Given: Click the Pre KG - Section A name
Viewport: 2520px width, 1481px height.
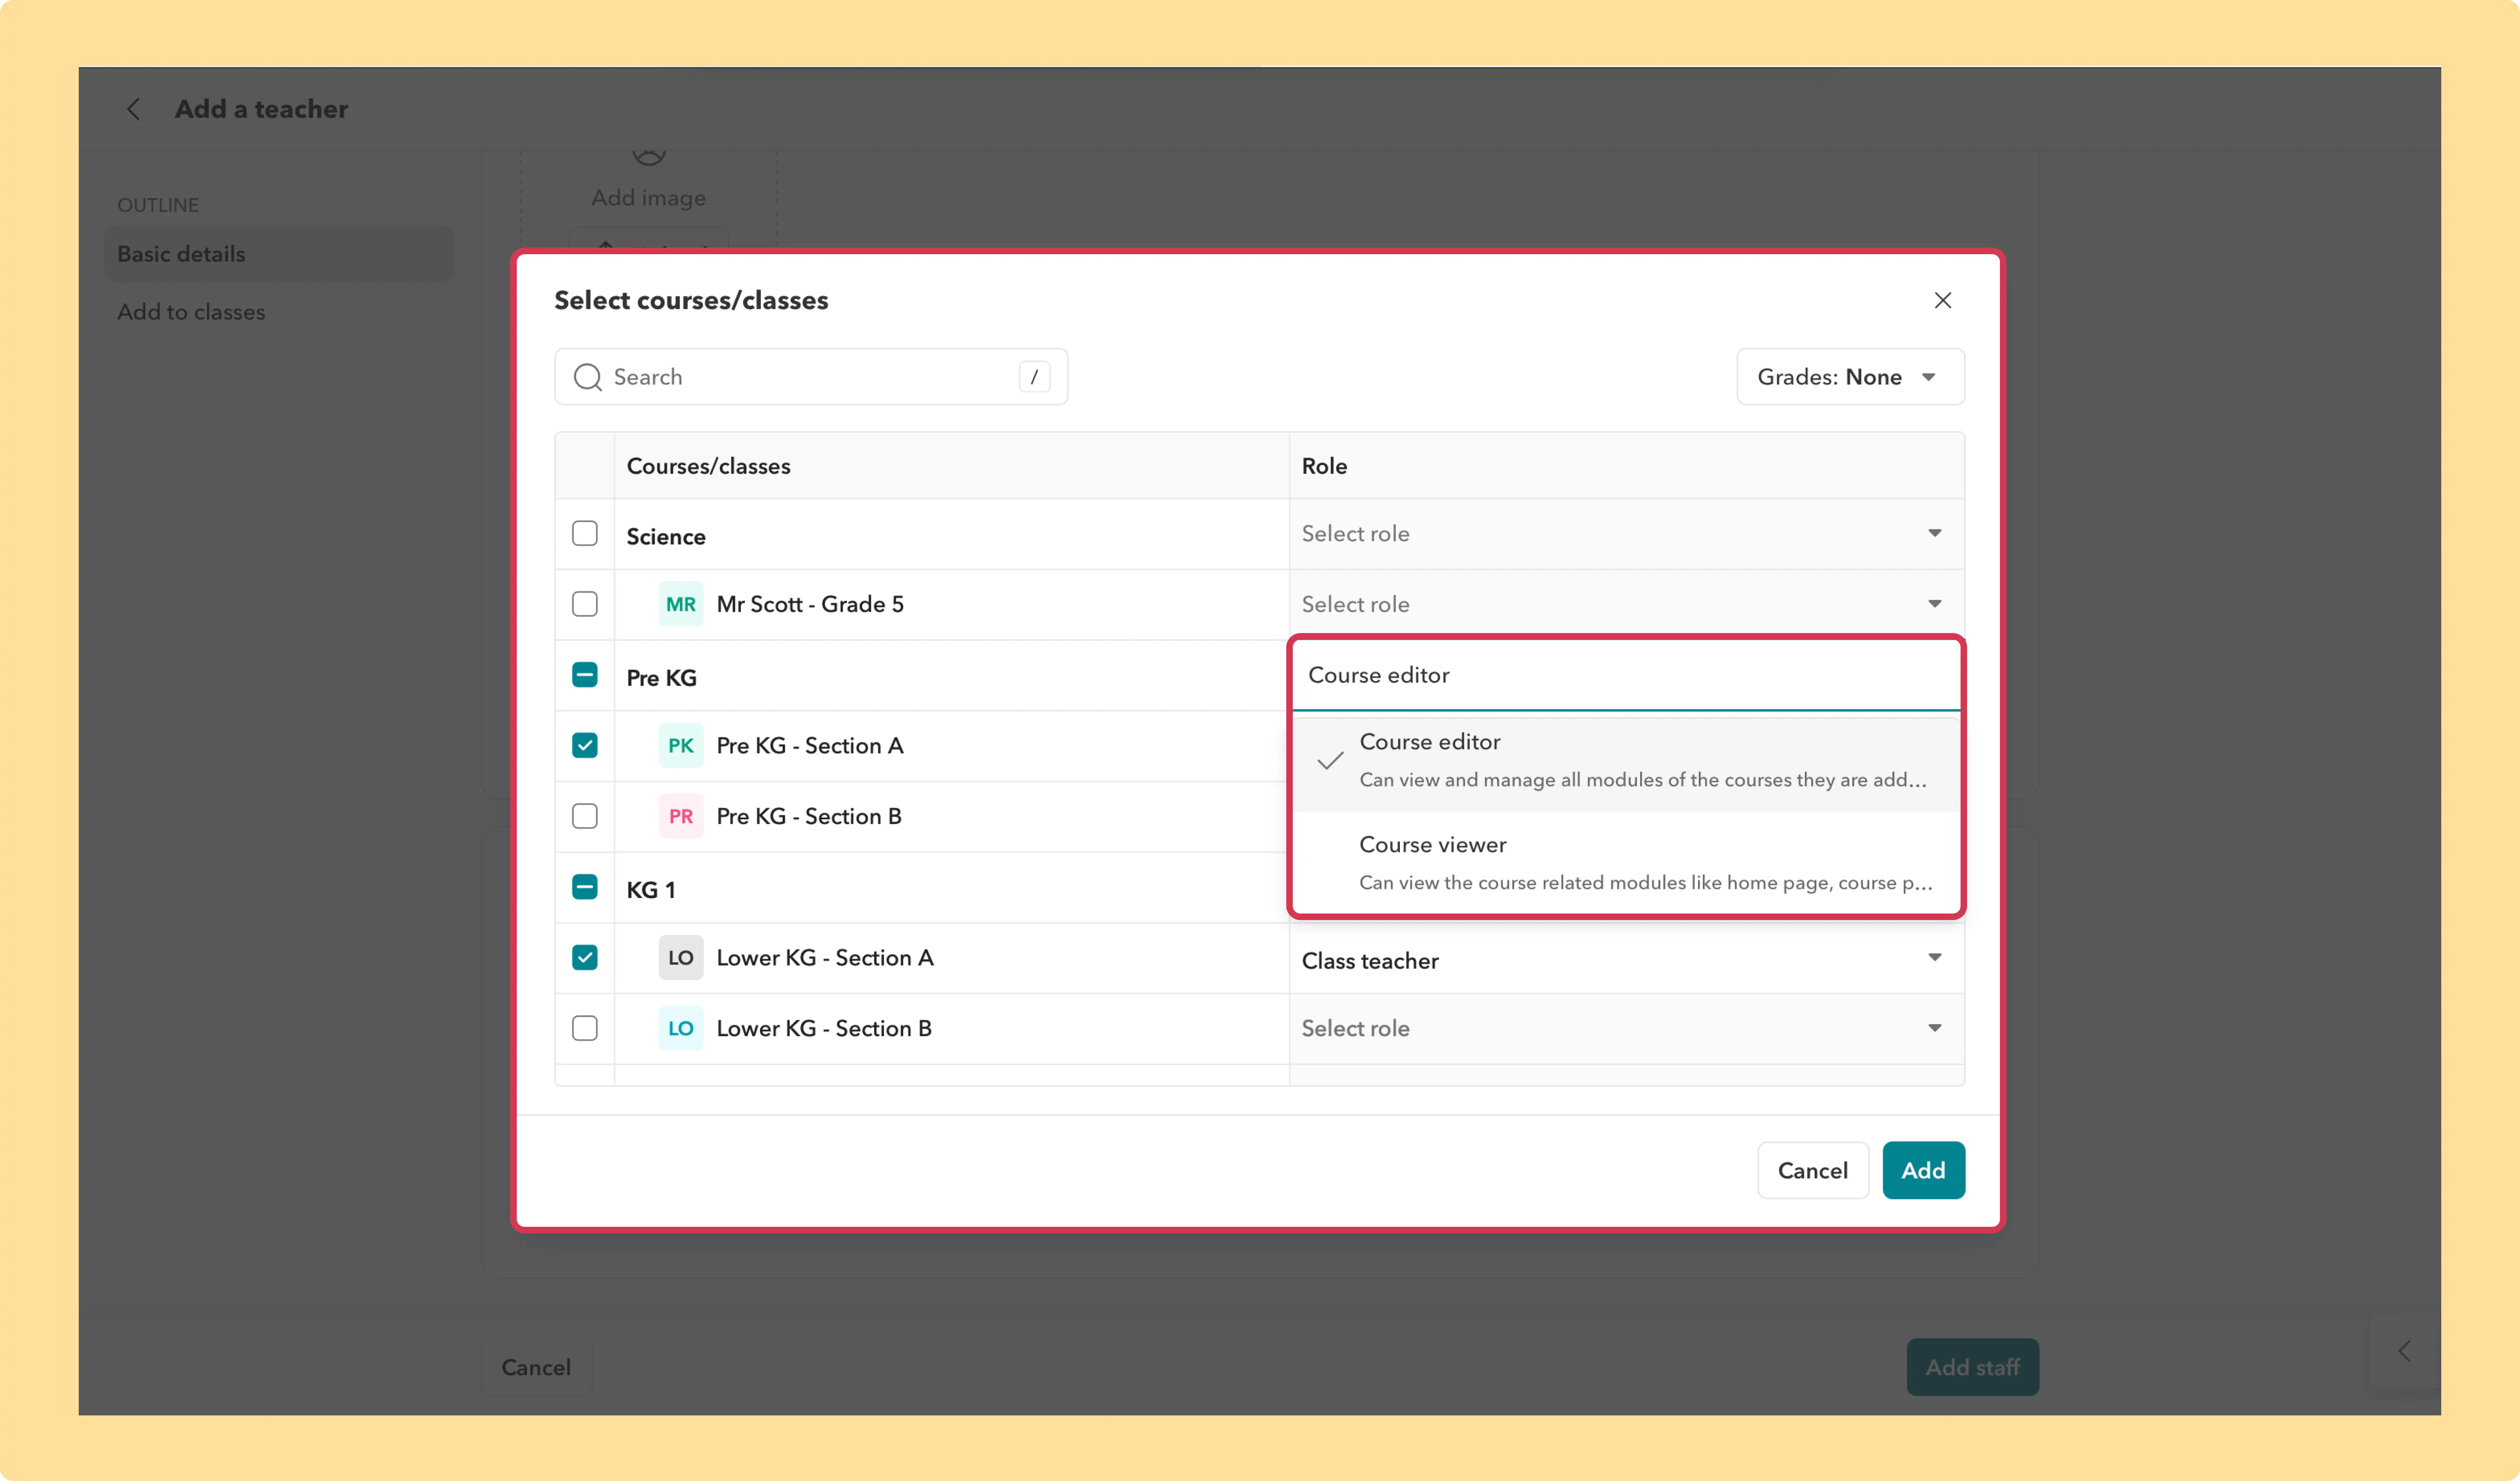Looking at the screenshot, I should 810,745.
